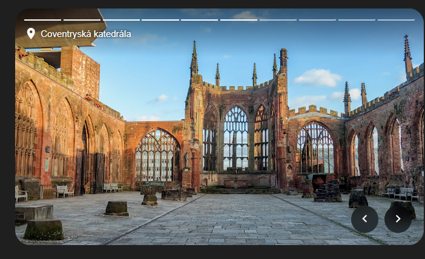Jump to the third slide progress segment
Viewport: 425px width, 259px height.
121,20
